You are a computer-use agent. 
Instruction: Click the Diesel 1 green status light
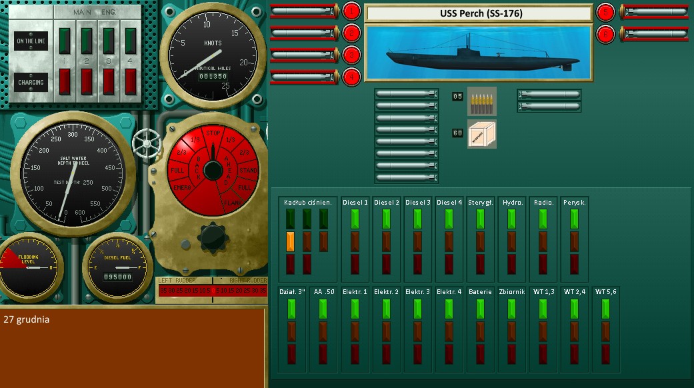355,219
